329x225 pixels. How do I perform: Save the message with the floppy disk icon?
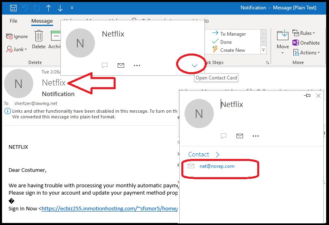(x=13, y=8)
